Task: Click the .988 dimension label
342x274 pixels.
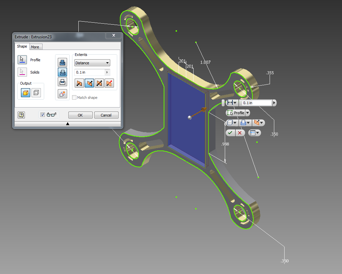Action: [225, 144]
